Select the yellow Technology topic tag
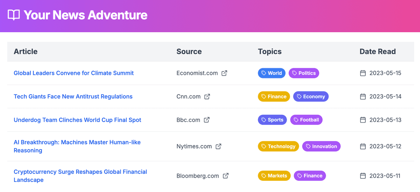The width and height of the screenshot is (420, 192). tap(278, 146)
